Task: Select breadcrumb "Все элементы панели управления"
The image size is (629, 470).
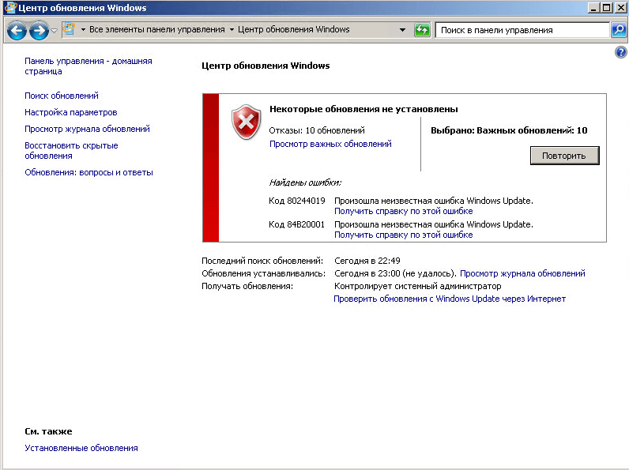Action: click(x=156, y=30)
